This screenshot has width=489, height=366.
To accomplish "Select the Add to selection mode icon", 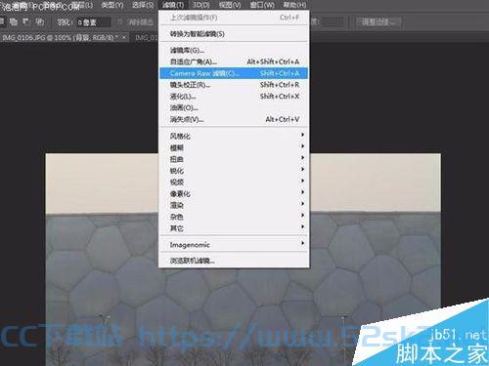I will (x=14, y=21).
